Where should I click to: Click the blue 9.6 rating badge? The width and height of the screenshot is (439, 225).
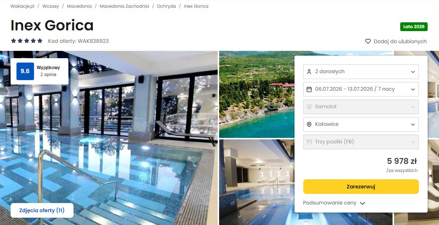(25, 71)
